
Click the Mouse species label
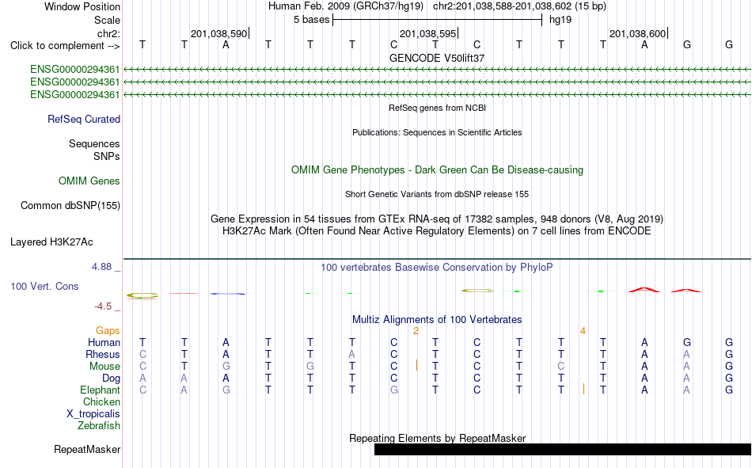[x=104, y=366]
